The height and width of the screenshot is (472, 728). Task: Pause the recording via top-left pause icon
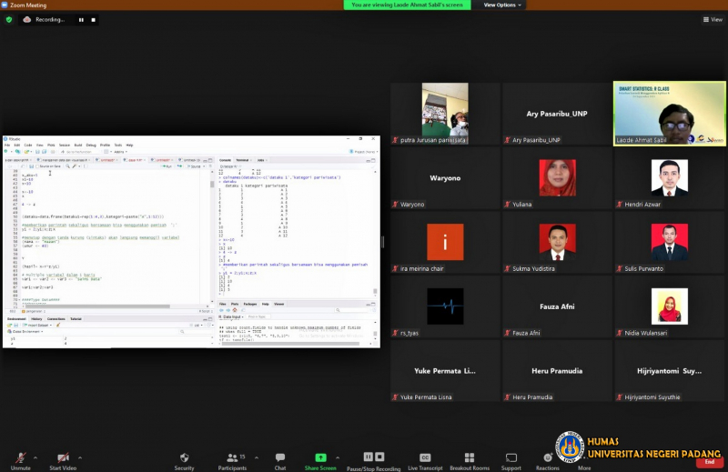pyautogui.click(x=81, y=20)
